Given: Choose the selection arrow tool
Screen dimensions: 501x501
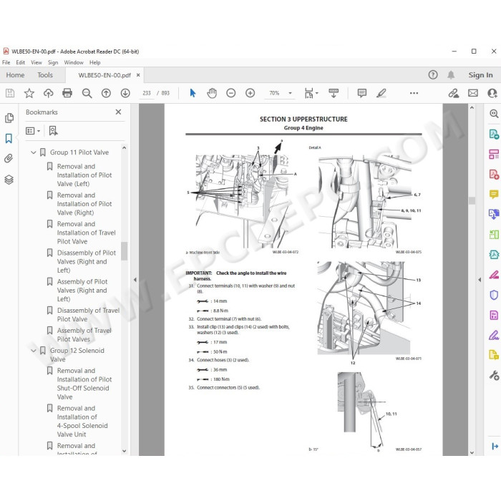Looking at the screenshot, I should tap(193, 93).
